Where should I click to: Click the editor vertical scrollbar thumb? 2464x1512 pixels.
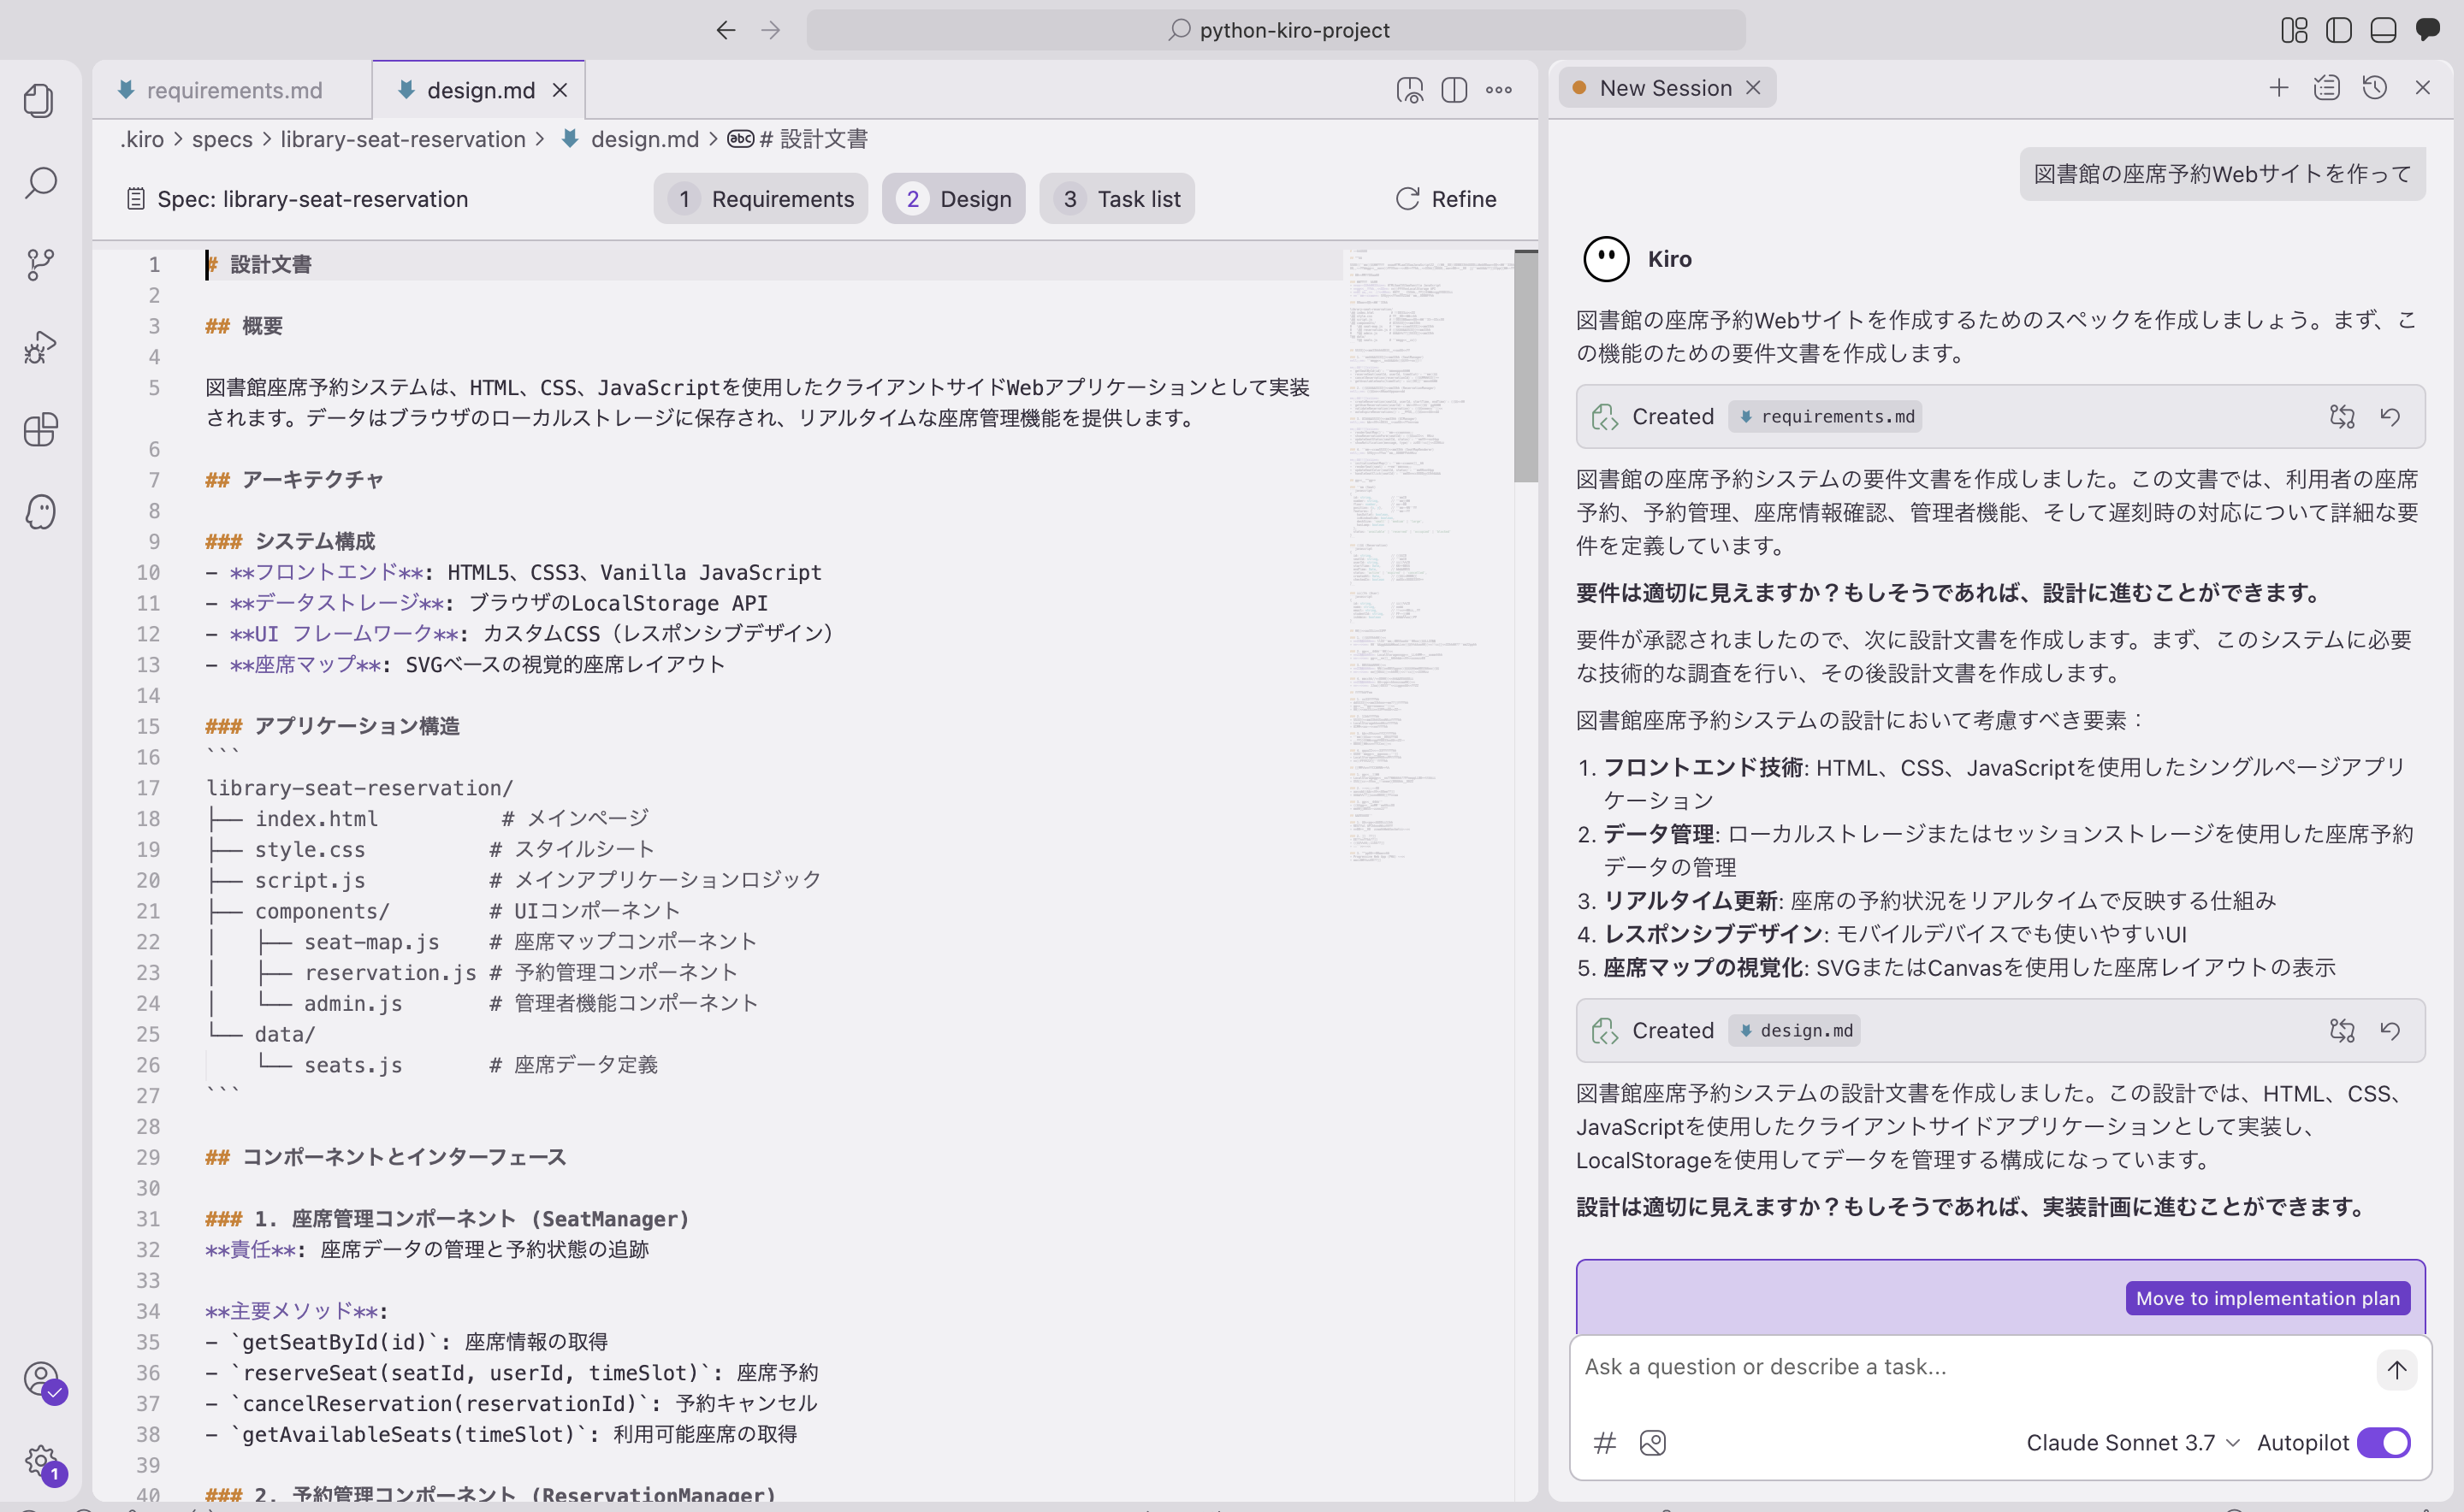coord(1525,366)
